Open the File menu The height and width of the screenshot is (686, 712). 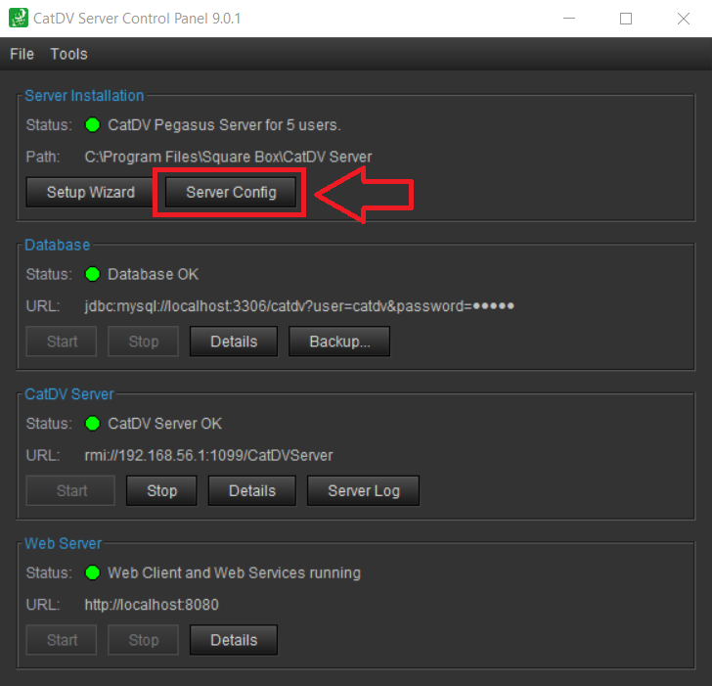point(22,54)
